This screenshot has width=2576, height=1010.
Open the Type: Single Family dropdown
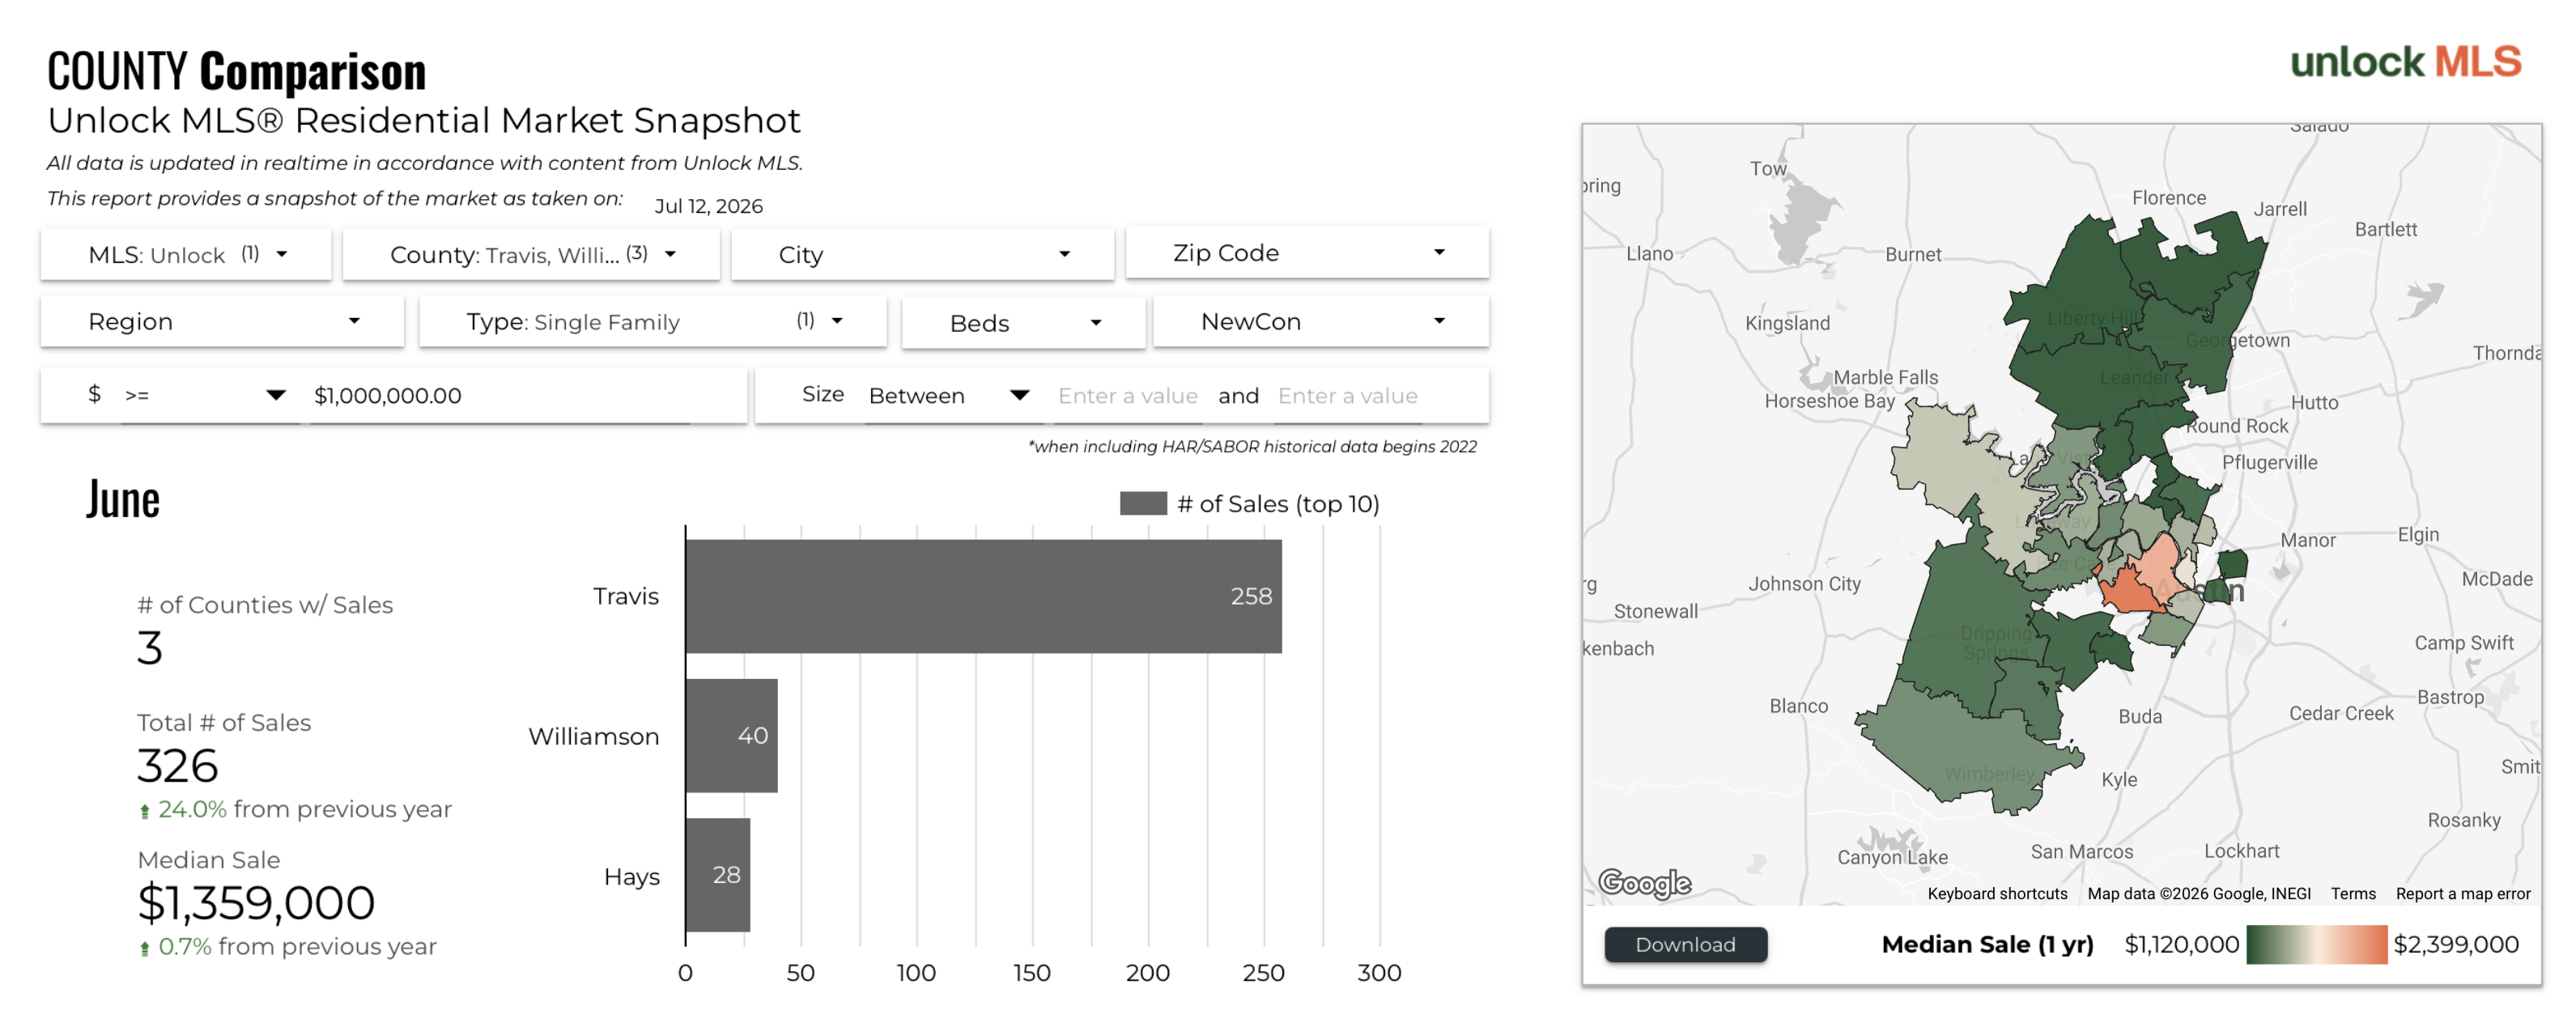pyautogui.click(x=652, y=321)
